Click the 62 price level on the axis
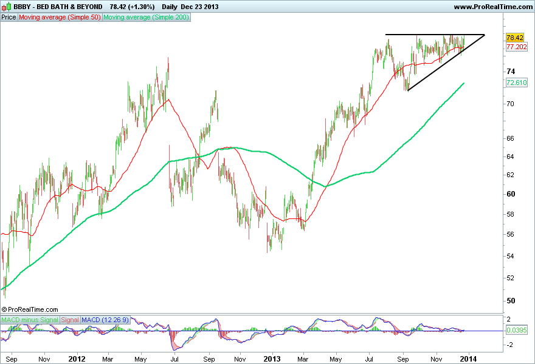Image resolution: width=535 pixels, height=364 pixels. pos(511,175)
